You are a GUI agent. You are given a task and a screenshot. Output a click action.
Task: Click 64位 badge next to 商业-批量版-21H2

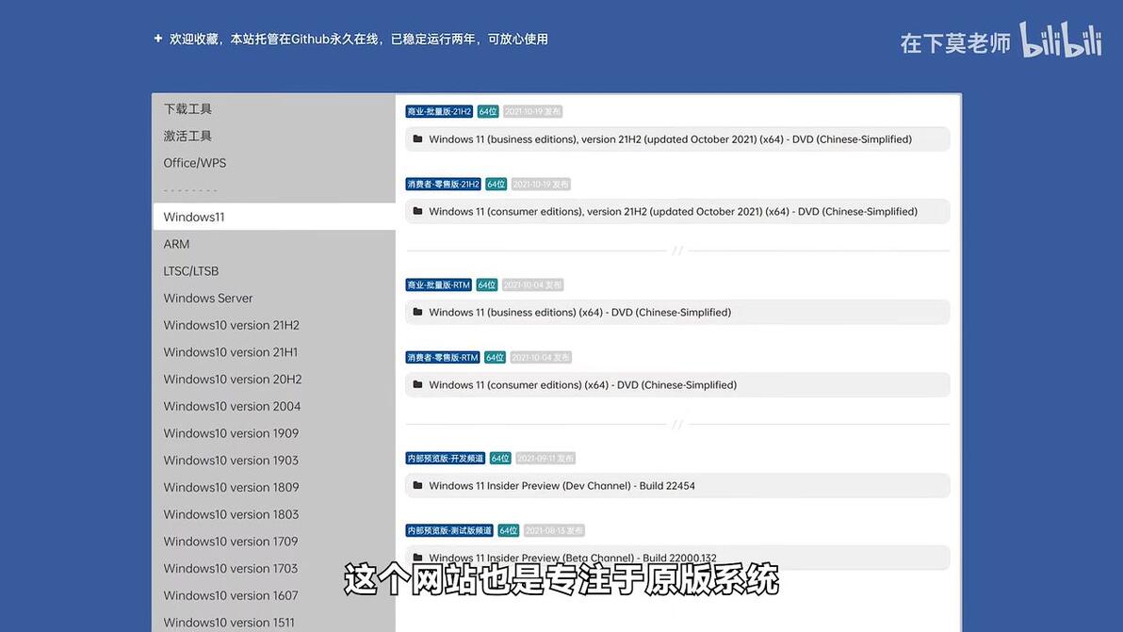pyautogui.click(x=488, y=112)
